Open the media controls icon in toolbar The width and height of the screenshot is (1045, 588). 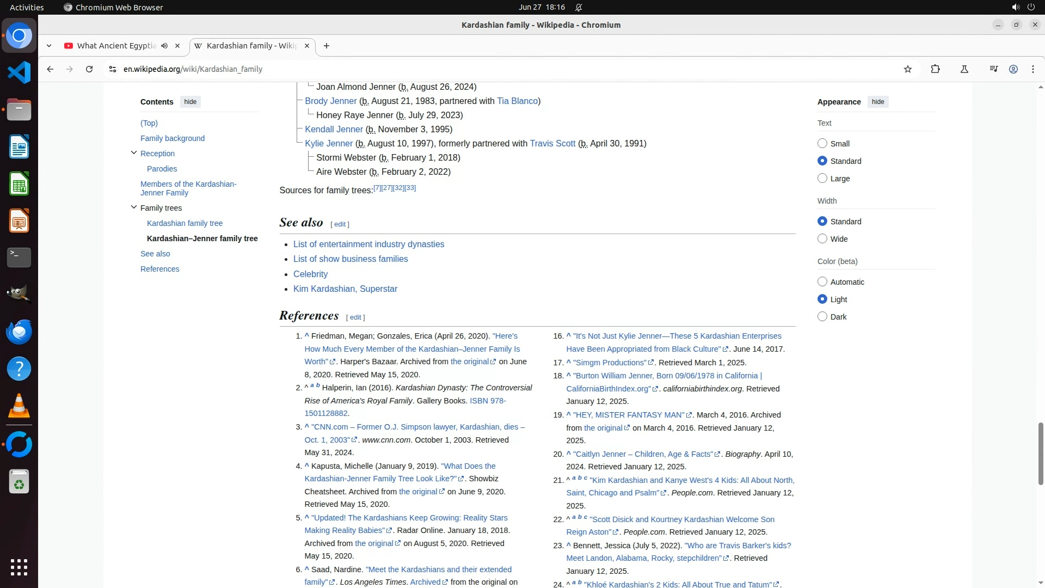993,69
